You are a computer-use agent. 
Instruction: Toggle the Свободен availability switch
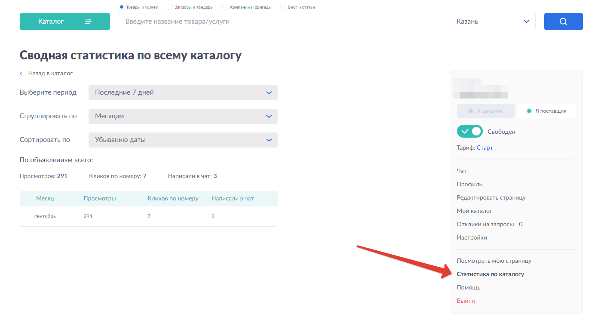(469, 132)
